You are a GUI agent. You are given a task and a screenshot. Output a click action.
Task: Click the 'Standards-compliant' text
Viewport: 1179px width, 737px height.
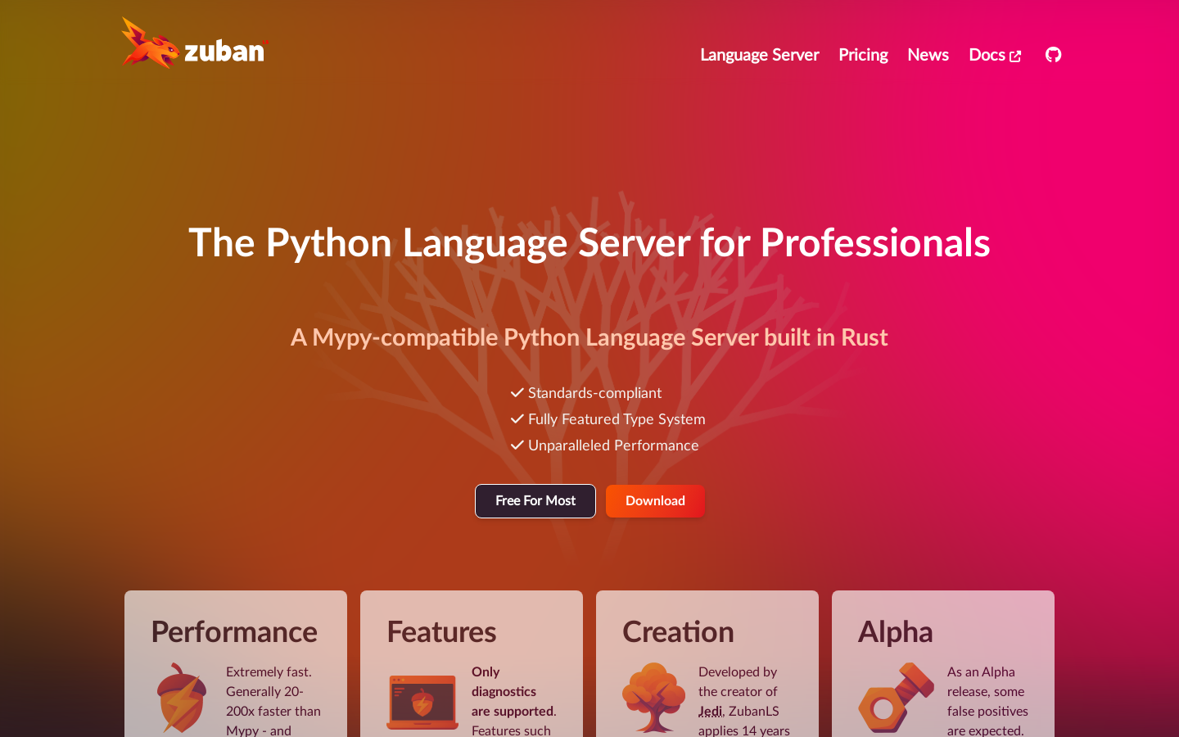(x=594, y=393)
